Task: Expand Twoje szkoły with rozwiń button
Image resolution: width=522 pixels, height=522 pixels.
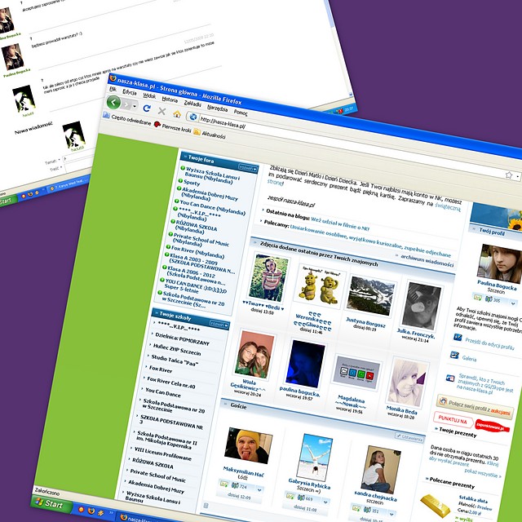Action: pos(219,324)
